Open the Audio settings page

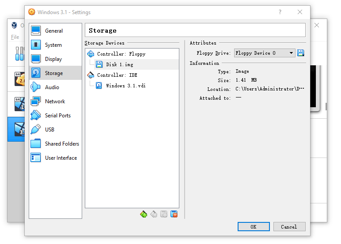click(x=56, y=87)
